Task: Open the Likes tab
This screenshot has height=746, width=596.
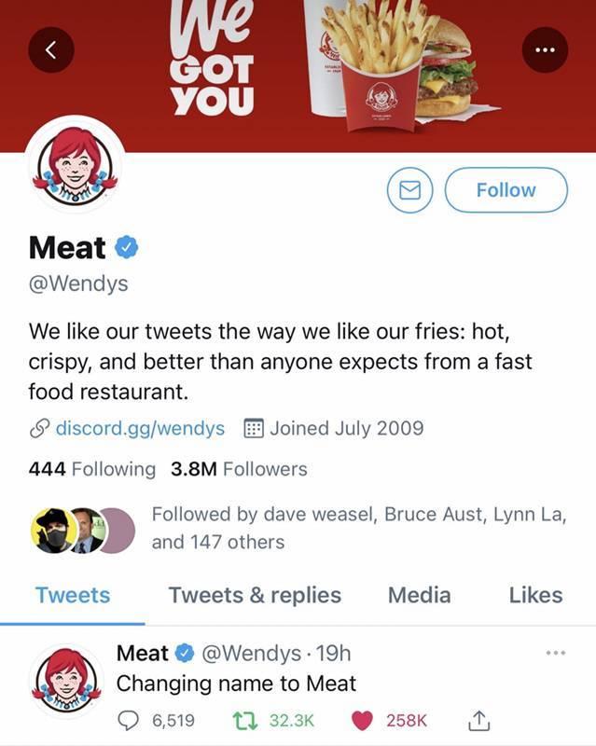Action: pos(535,595)
